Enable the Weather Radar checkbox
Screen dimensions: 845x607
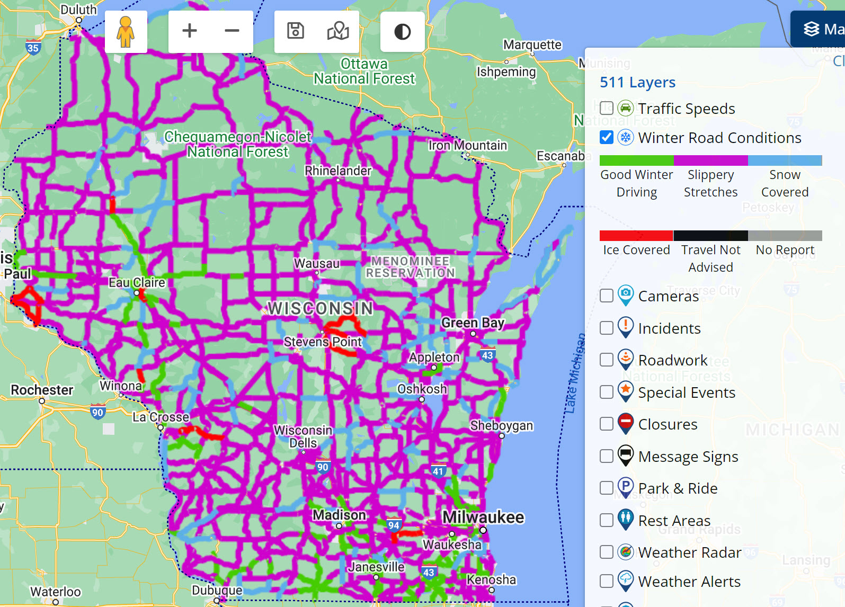(607, 552)
